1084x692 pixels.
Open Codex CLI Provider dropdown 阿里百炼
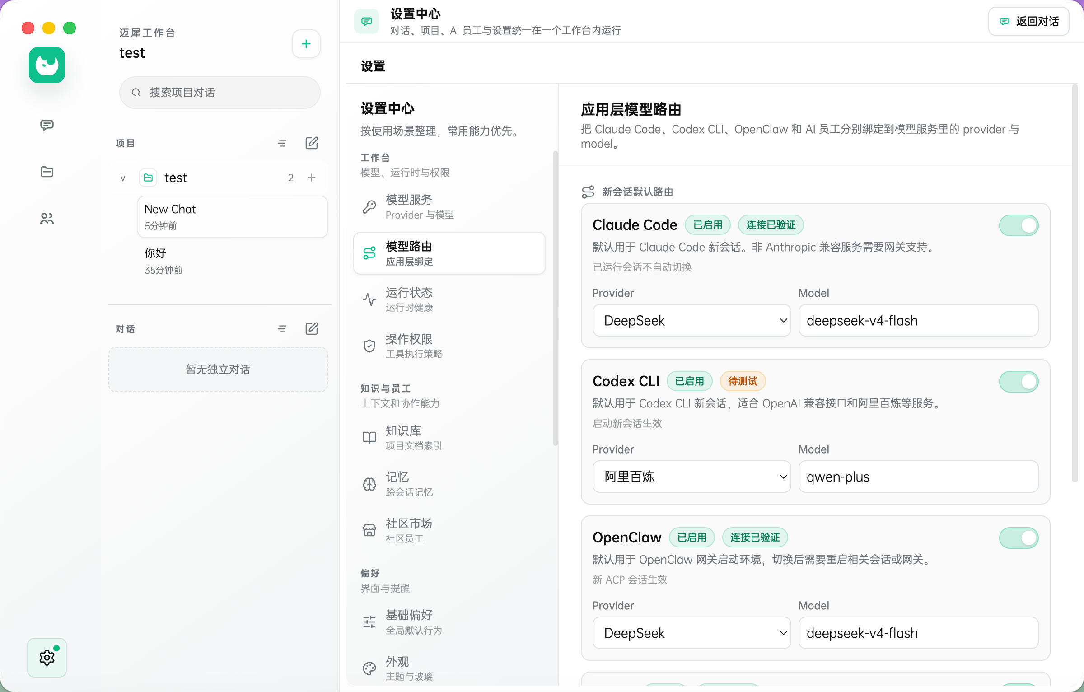[x=692, y=477]
